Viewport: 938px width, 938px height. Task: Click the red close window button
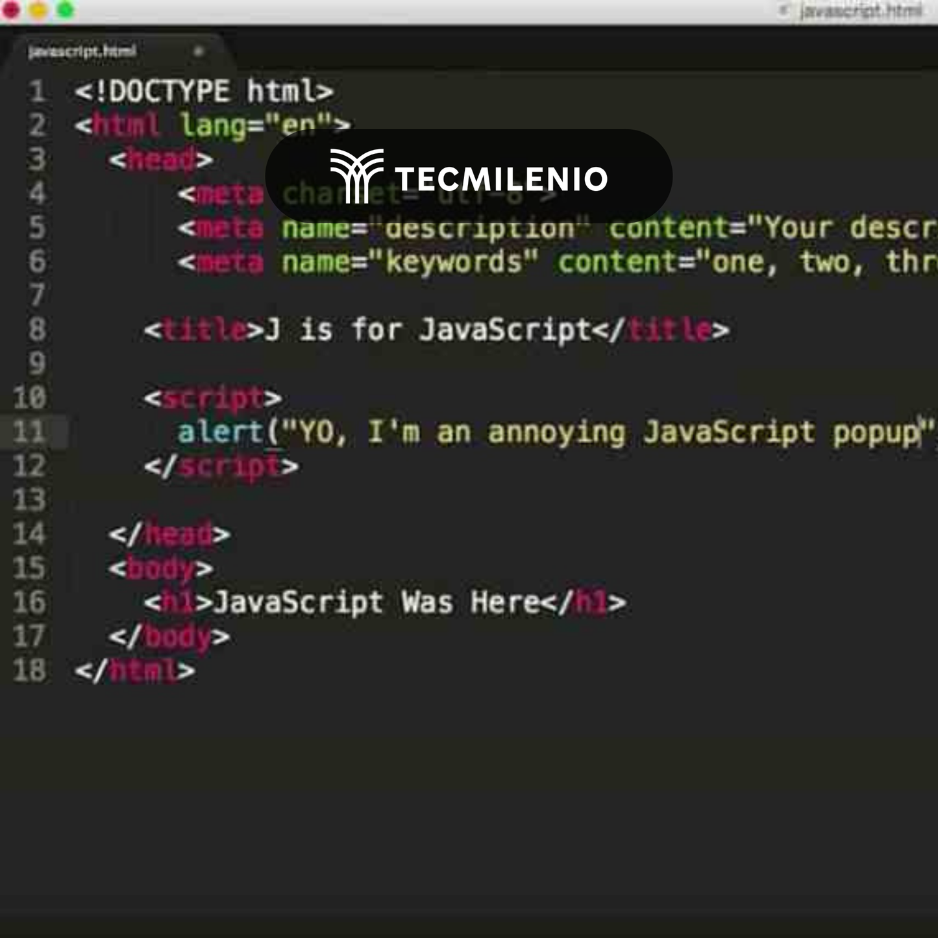point(11,10)
